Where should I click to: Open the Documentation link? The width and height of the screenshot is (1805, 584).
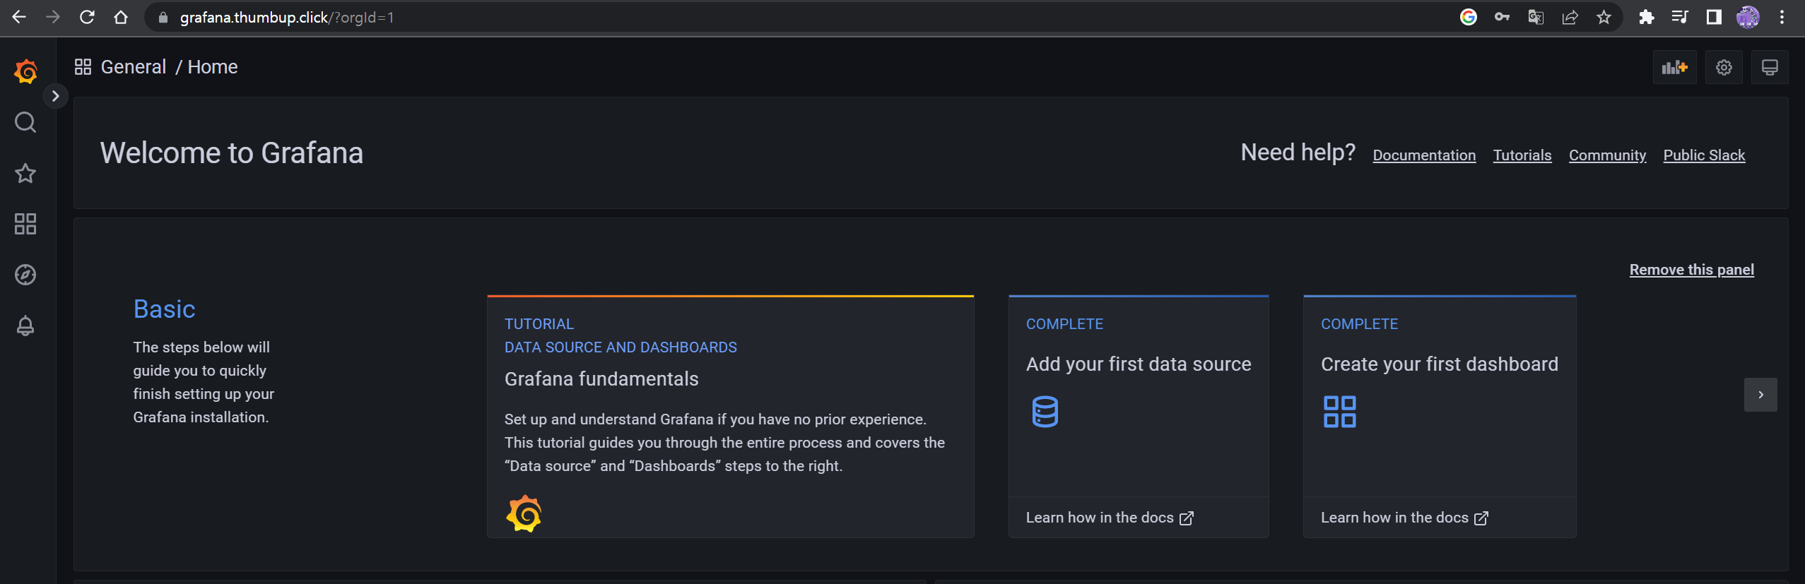click(x=1424, y=155)
